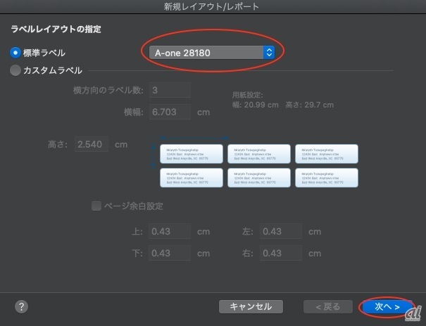Click the top-right label preview thumbnail
This screenshot has height=326, width=426.
[327, 154]
